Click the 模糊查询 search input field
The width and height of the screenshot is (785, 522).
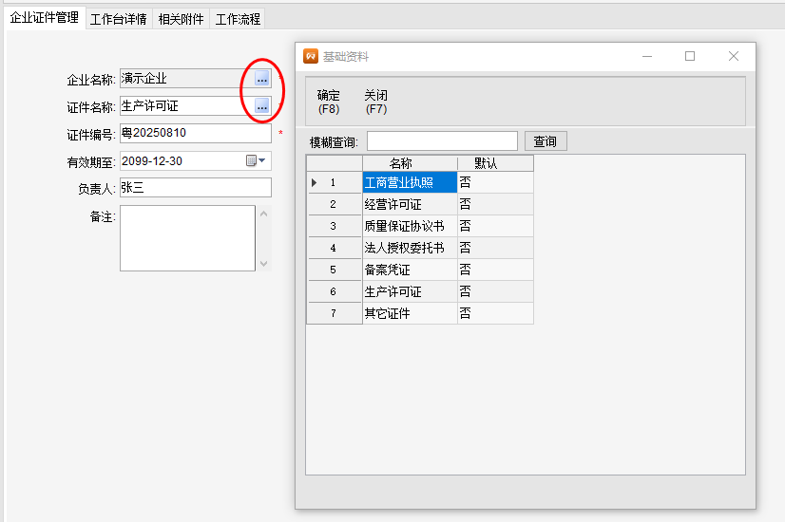click(x=442, y=141)
